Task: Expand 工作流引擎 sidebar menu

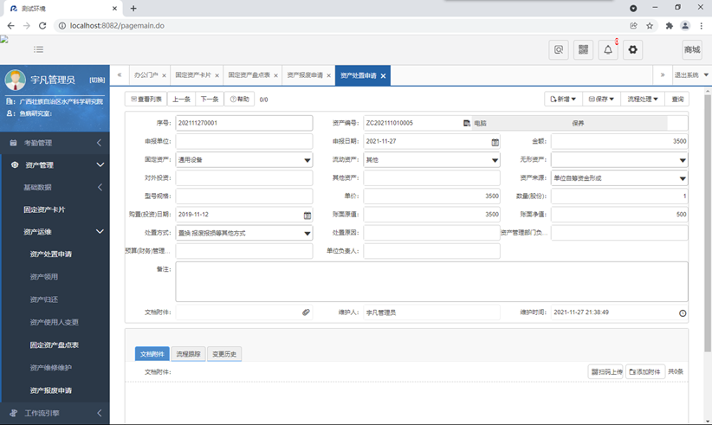Action: point(55,413)
